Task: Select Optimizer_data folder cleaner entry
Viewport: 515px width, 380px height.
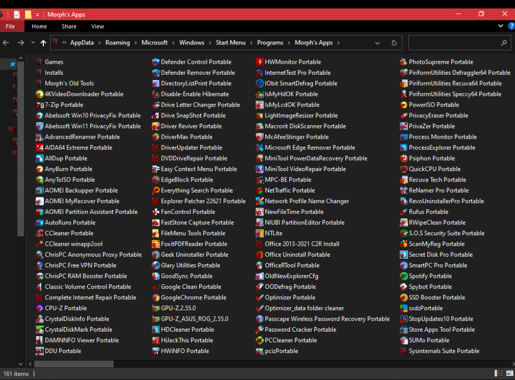Action: [300, 308]
